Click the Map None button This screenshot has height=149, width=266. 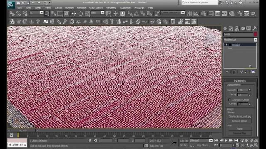pyautogui.click(x=239, y=129)
